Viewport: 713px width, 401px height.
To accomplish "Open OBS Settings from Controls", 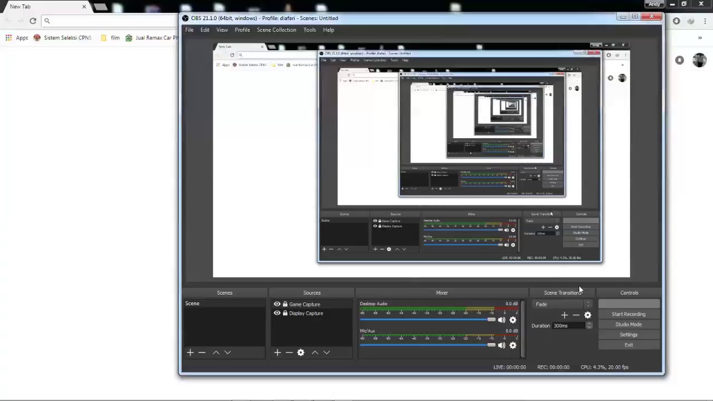I will 629,335.
